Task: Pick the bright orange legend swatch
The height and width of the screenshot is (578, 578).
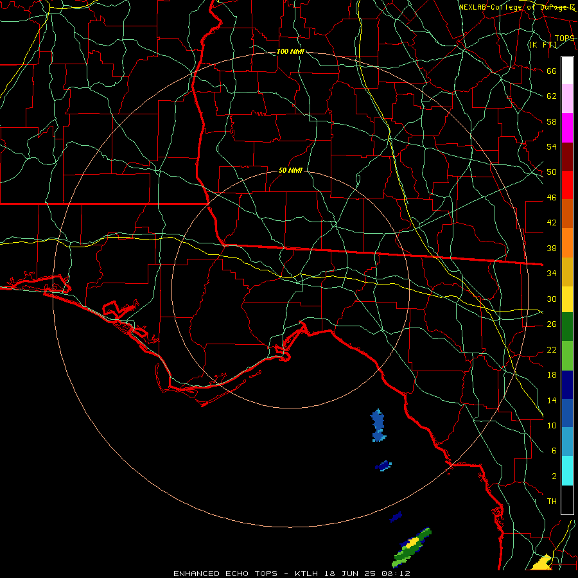Action: [567, 242]
